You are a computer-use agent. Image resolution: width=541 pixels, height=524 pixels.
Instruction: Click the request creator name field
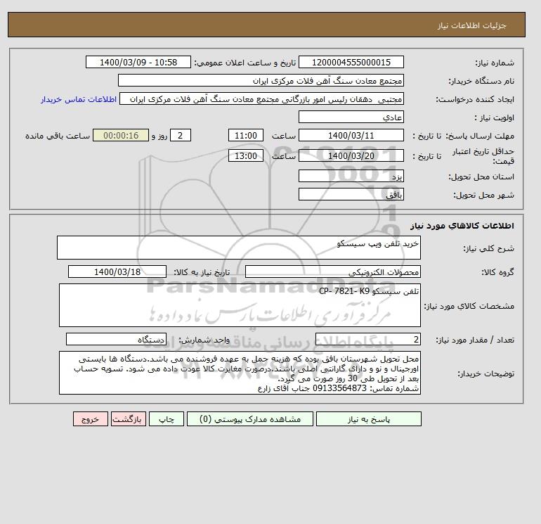[261, 98]
